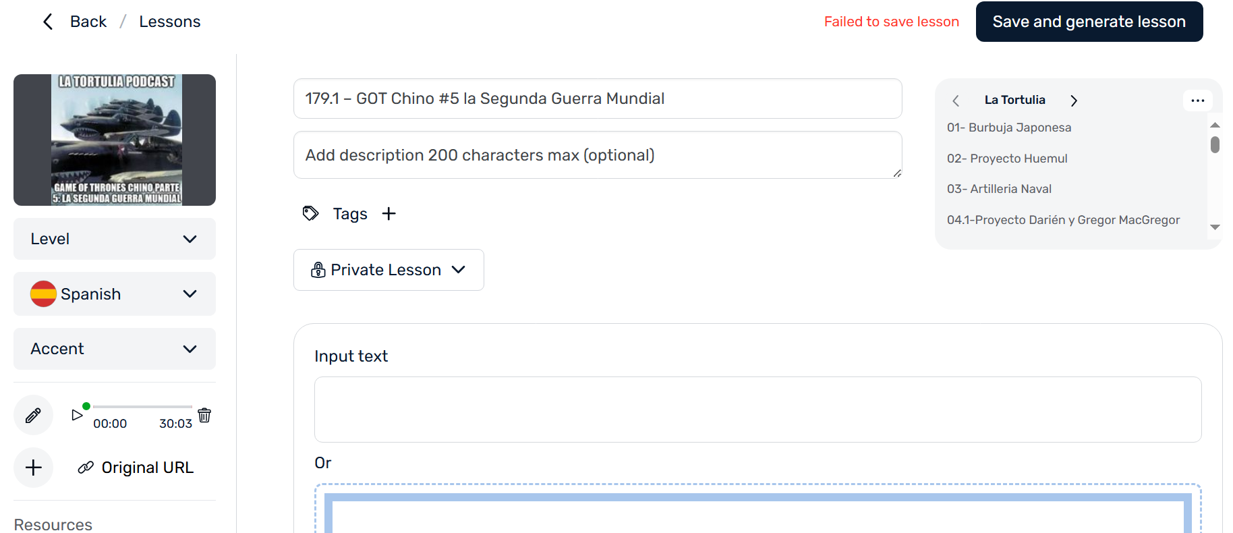Image resolution: width=1233 pixels, height=533 pixels.
Task: Click the Back arrow icon
Action: click(x=48, y=22)
